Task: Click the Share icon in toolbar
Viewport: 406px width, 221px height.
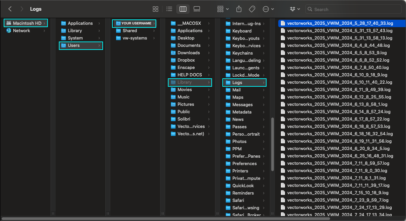Action: (x=239, y=9)
